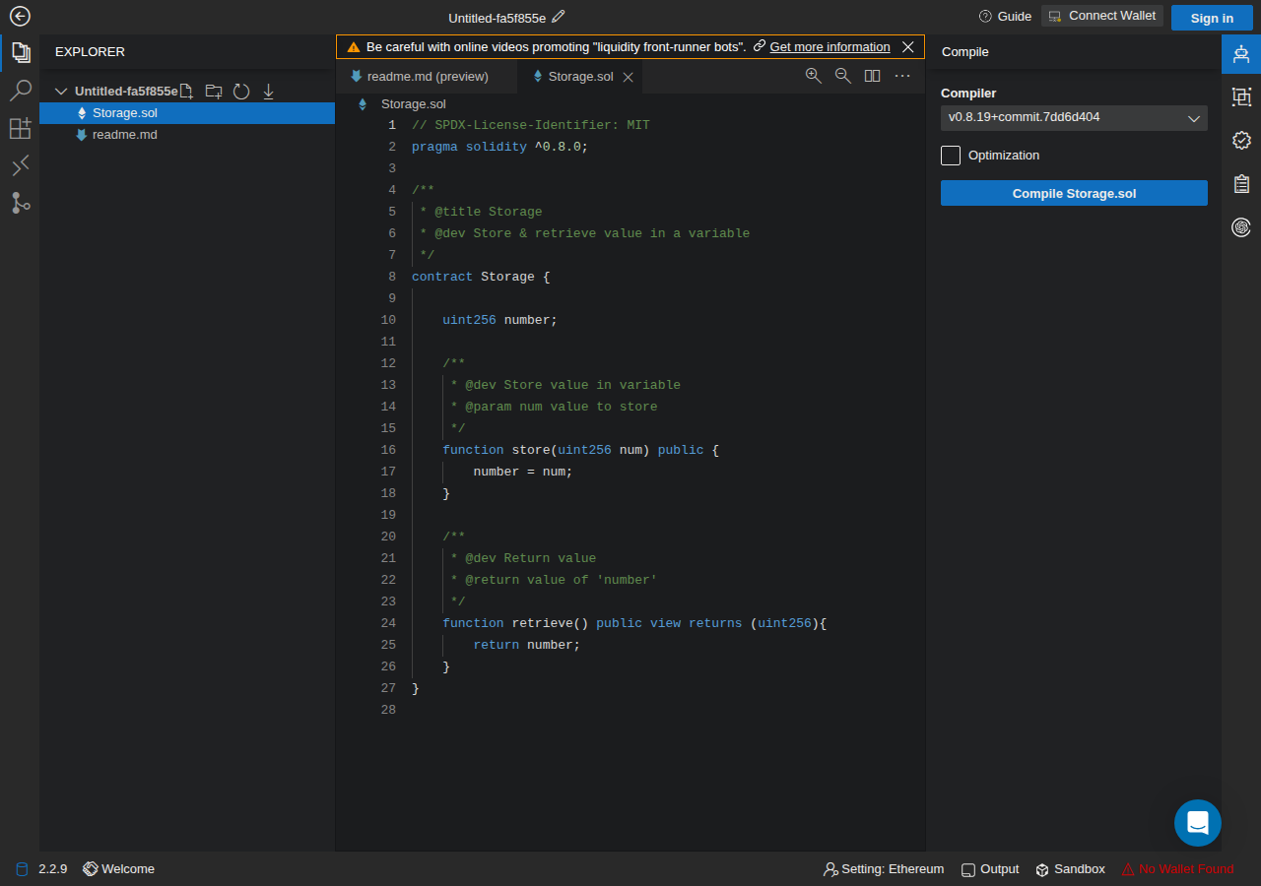Collapse the Untitled-fa5f855e project folder
This screenshot has height=886, width=1261.
[61, 92]
